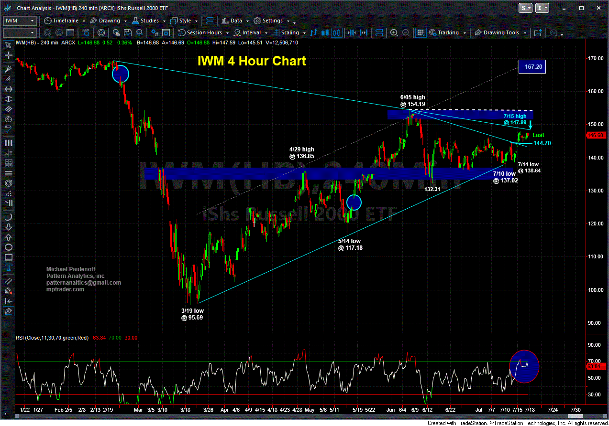The height and width of the screenshot is (426, 609).
Task: Click the Interval button
Action: (248, 32)
